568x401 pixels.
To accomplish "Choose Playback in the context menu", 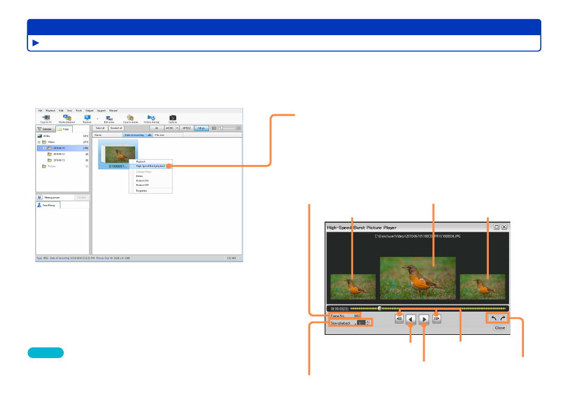I will 150,161.
